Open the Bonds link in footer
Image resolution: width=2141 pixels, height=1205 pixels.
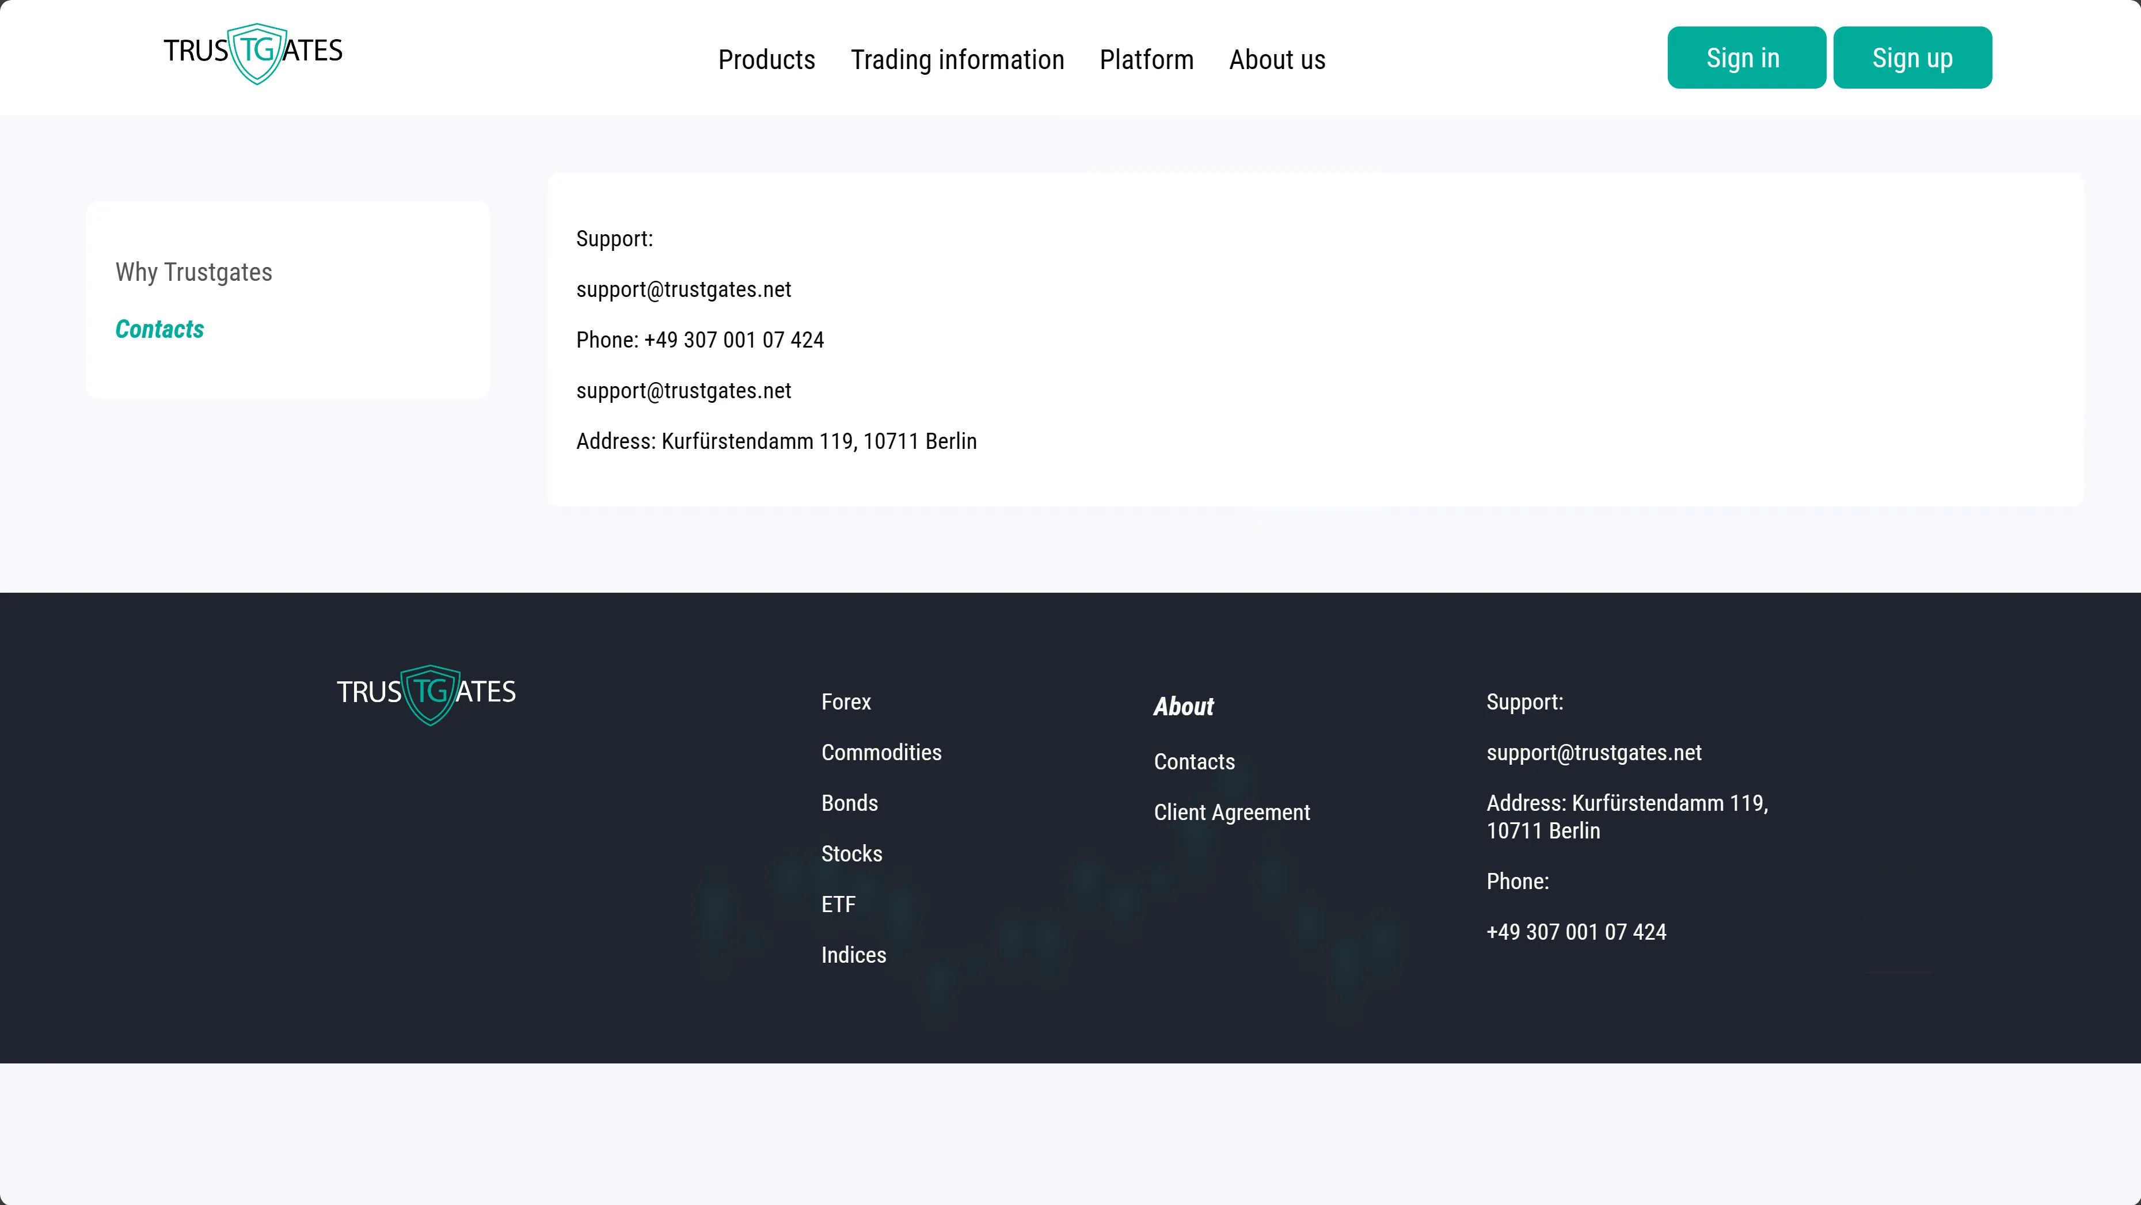coord(849,803)
